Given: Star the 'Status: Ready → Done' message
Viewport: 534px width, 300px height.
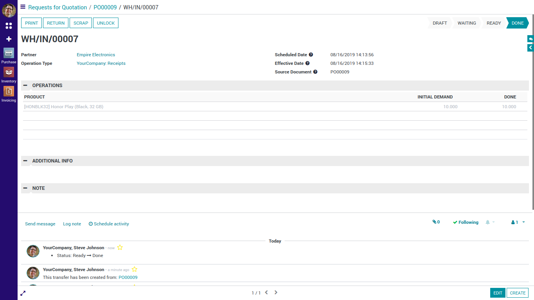Looking at the screenshot, I should click(x=120, y=248).
